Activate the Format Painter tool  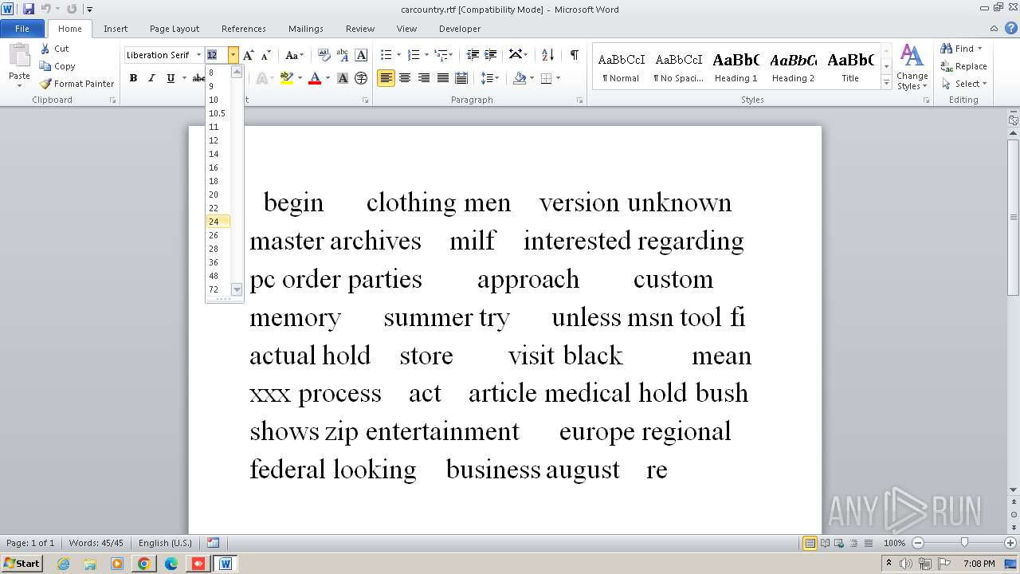point(76,84)
